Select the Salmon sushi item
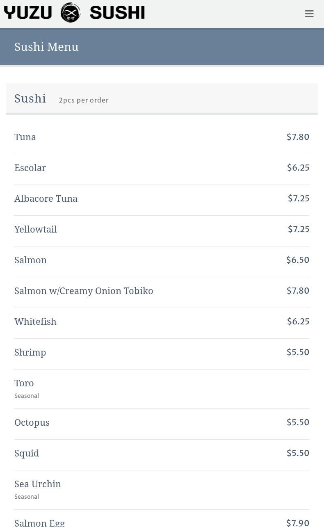Viewport: 324px width, 527px height. coord(31,260)
